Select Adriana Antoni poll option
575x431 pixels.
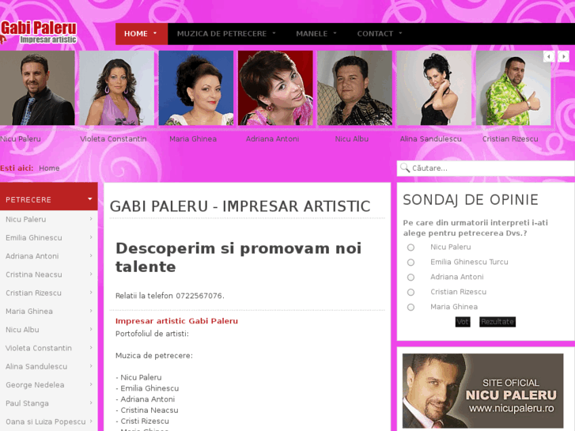click(x=410, y=278)
